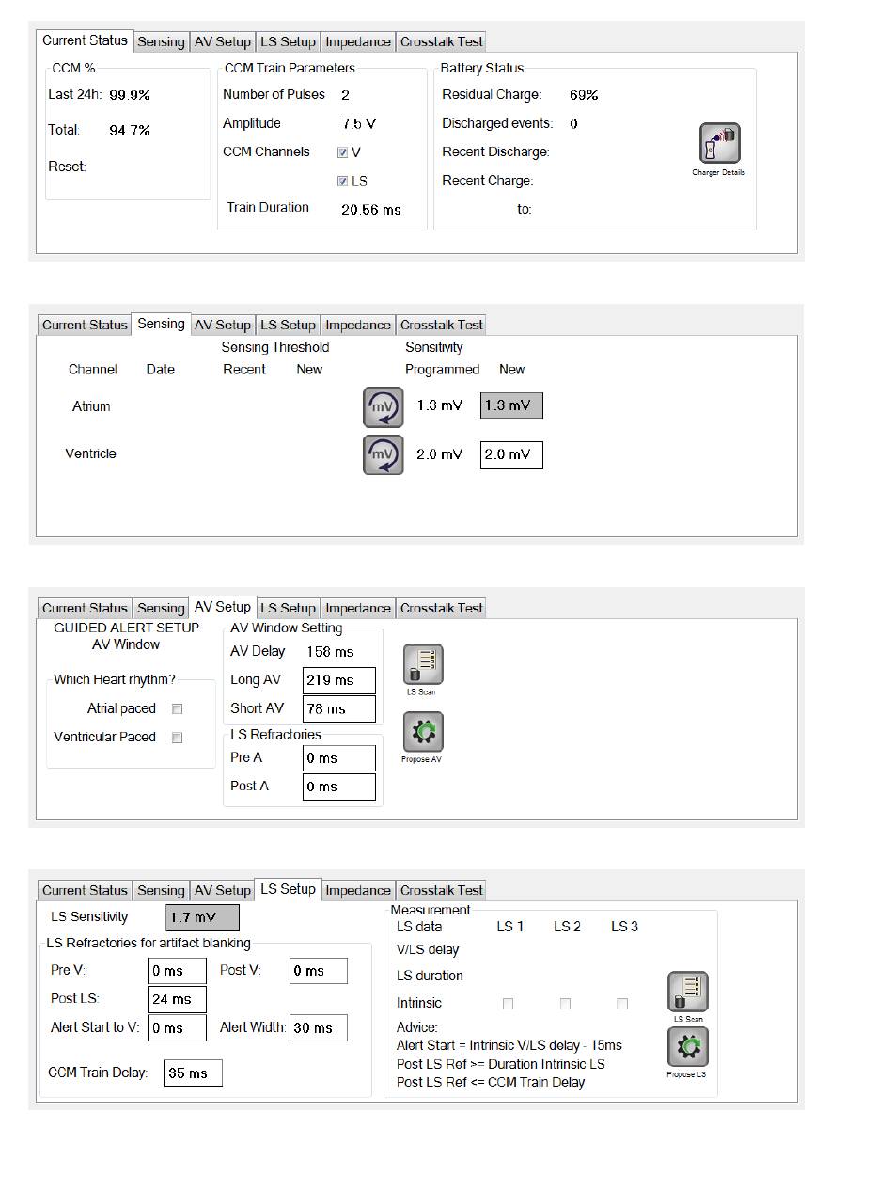Open Crosstalk Test tab in the Sensing Threshold panel
The image size is (893, 1192).
pos(442,325)
